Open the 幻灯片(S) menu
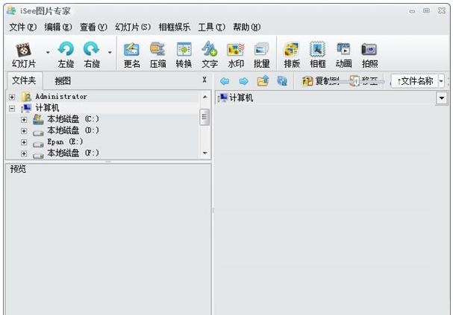Viewport: 453px width, 315px height. click(x=133, y=27)
